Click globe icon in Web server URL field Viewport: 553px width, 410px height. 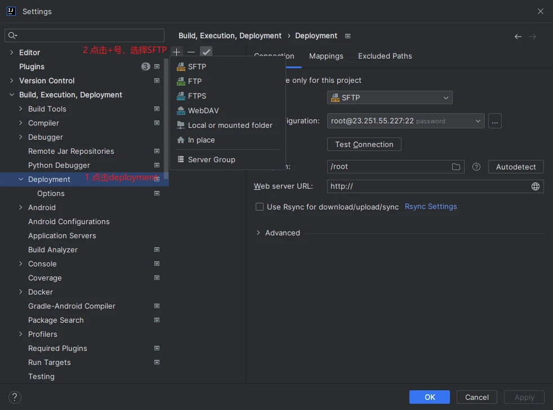coord(536,186)
